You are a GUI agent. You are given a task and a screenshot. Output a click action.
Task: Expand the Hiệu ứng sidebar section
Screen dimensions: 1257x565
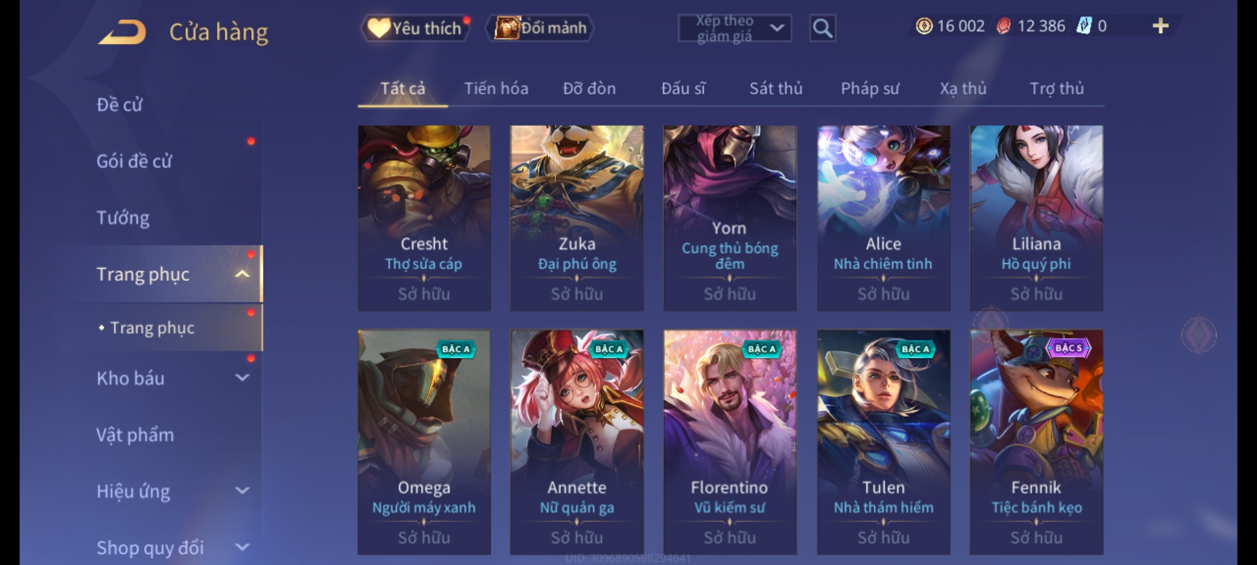[x=242, y=490]
